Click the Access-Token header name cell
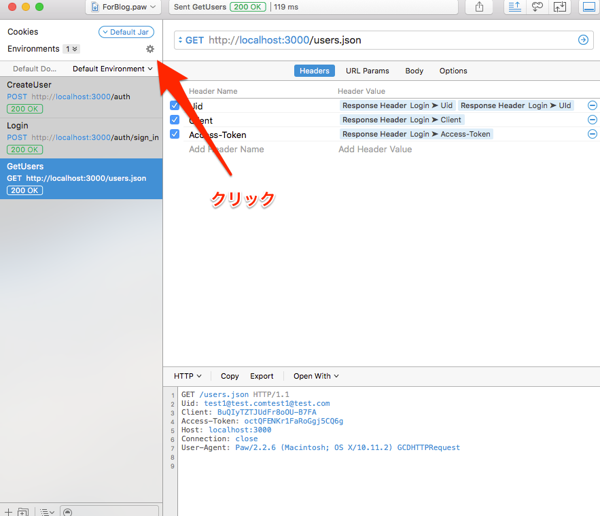 click(x=217, y=135)
